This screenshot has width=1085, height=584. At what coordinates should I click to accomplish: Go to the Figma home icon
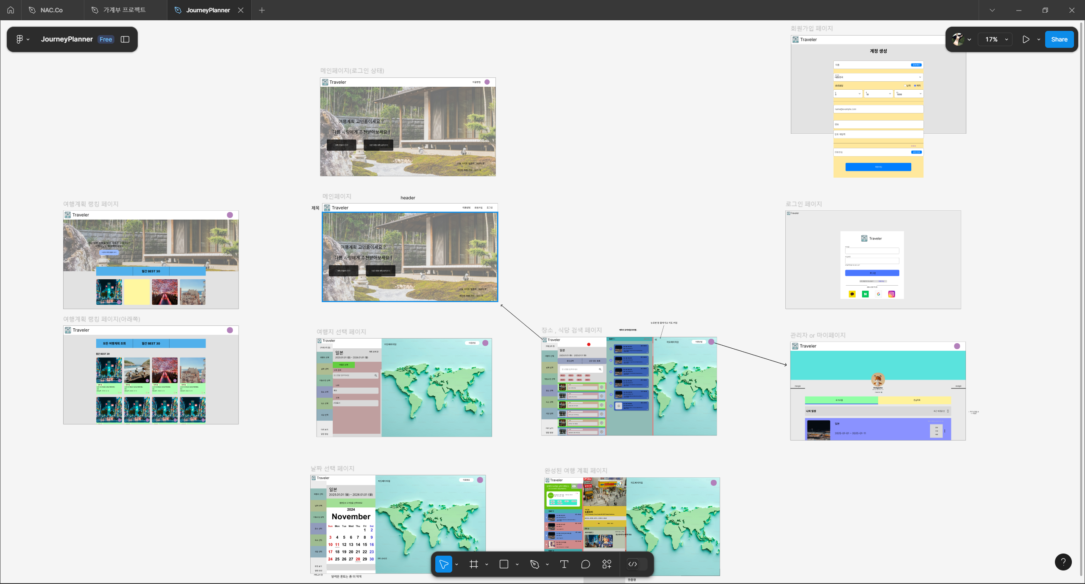pyautogui.click(x=11, y=10)
